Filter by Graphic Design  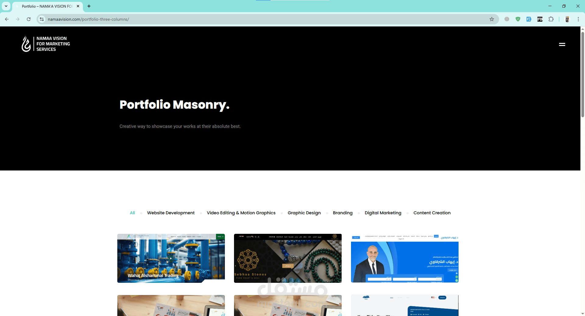tap(304, 213)
